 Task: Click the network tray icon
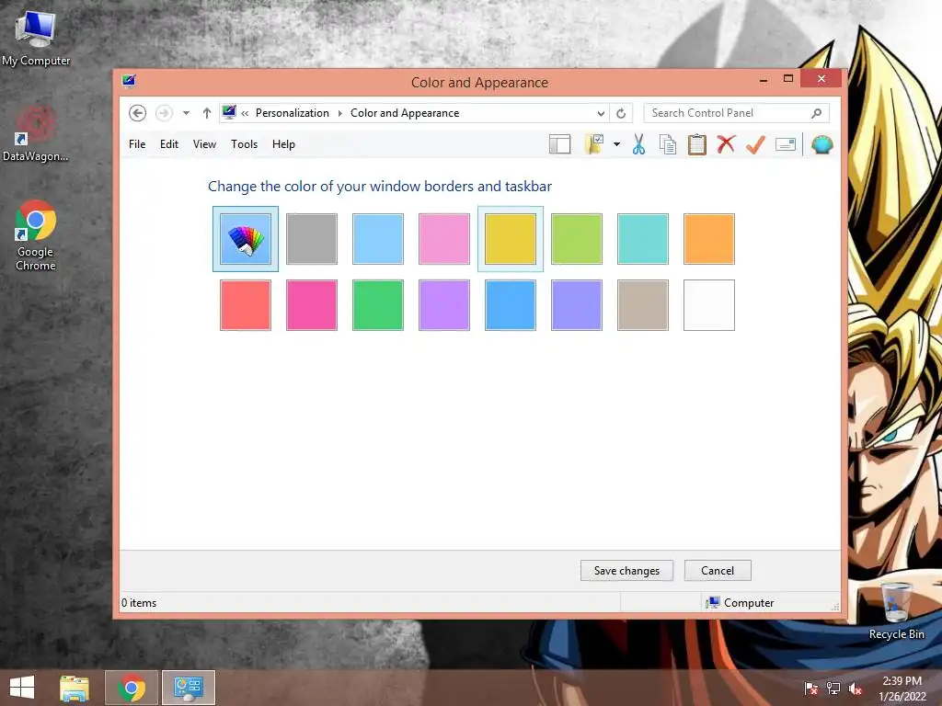click(833, 689)
